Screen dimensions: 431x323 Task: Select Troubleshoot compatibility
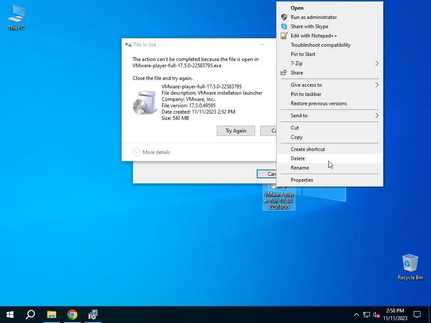pyautogui.click(x=330, y=45)
